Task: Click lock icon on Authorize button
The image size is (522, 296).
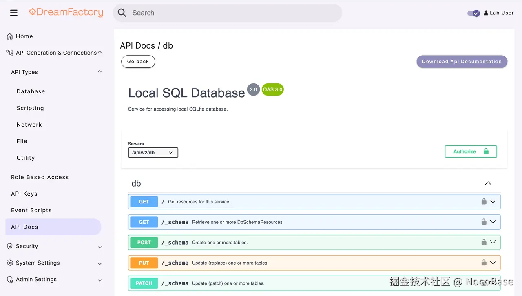Action: pyautogui.click(x=486, y=151)
